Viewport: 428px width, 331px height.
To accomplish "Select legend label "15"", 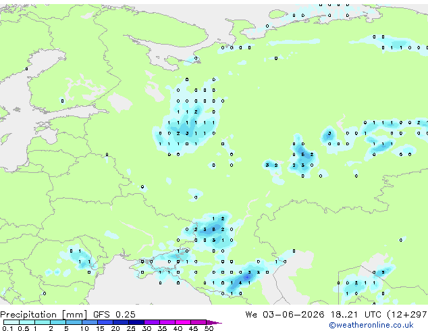I will pyautogui.click(x=100, y=328).
